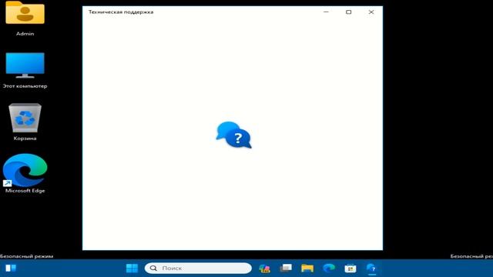493x277 pixels.
Task: Click the Поиск search box in the taskbar
Action: tap(198, 269)
